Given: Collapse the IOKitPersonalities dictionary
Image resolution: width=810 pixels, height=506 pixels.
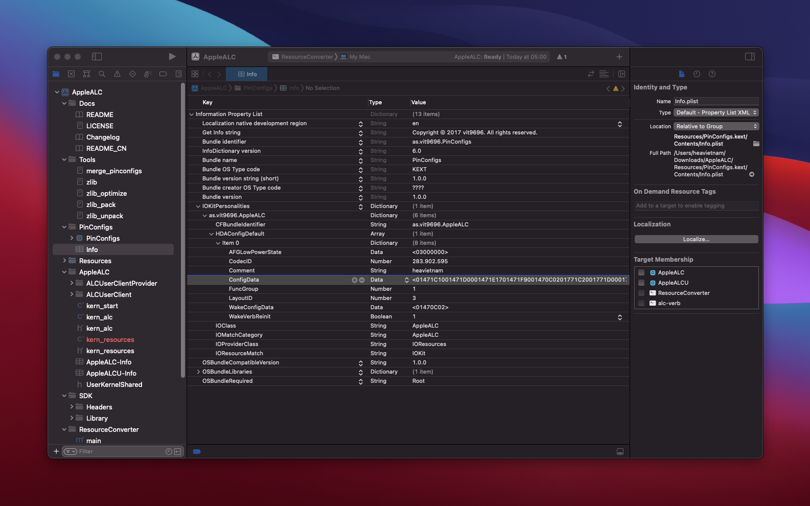Looking at the screenshot, I should click(x=198, y=206).
